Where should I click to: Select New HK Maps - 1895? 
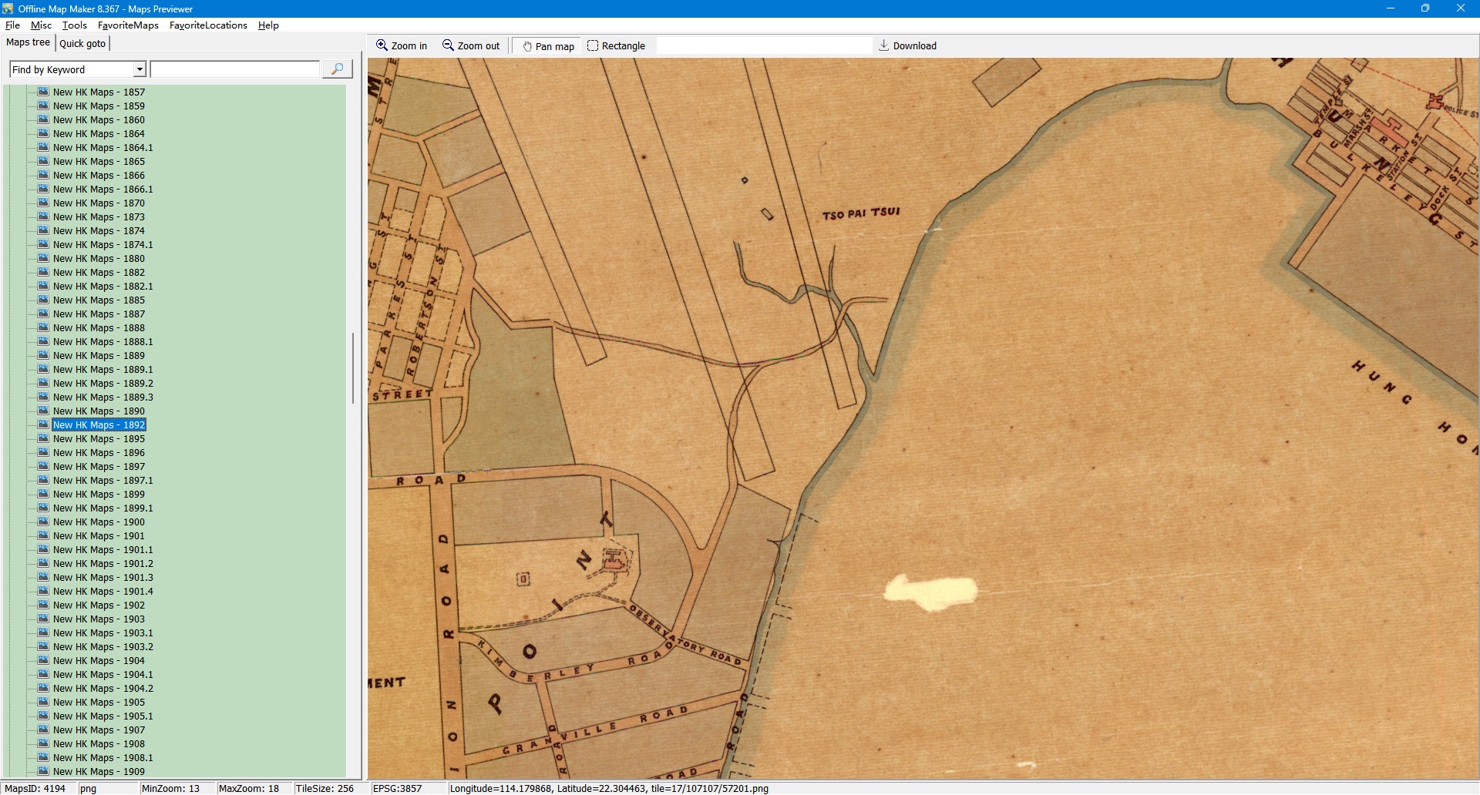click(x=99, y=439)
